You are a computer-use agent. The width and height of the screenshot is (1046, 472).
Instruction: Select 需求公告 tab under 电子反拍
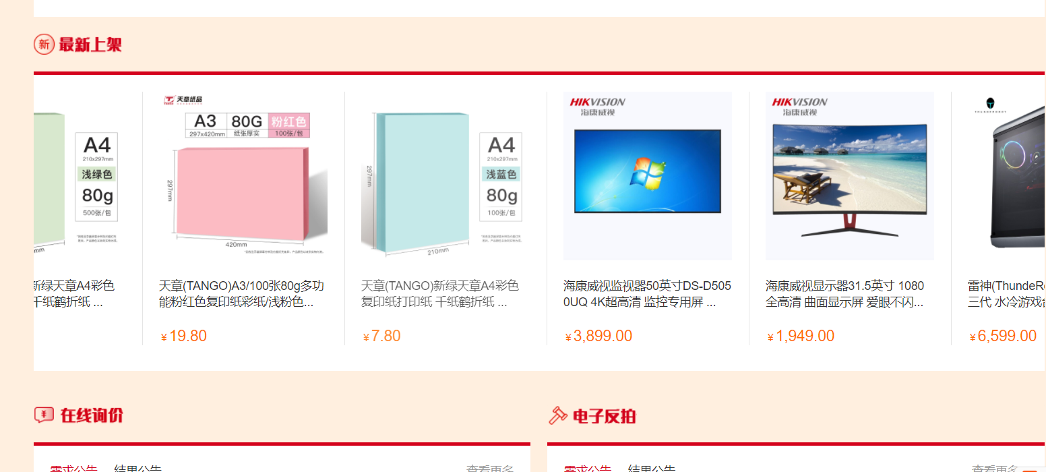click(588, 469)
